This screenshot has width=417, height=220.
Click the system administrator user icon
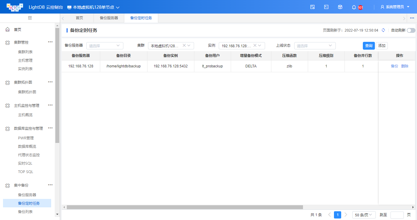coord(382,7)
